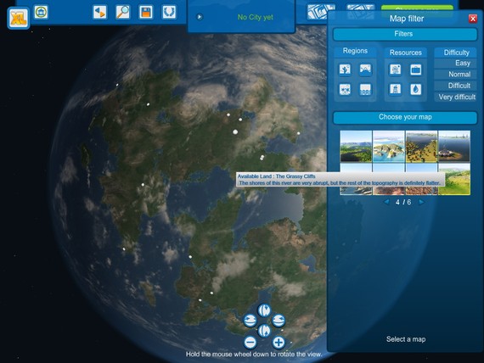
Task: Rotate the globe using right rotation control
Action: 279,321
